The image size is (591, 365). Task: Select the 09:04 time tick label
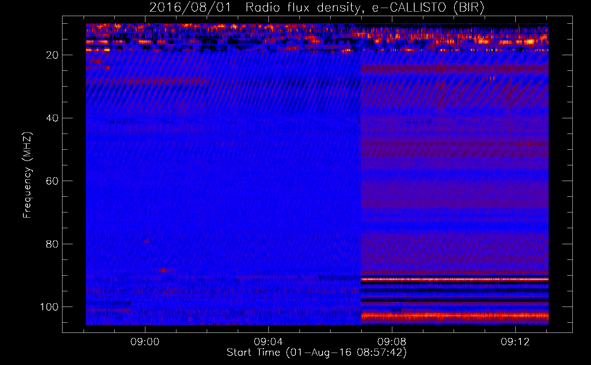click(268, 342)
